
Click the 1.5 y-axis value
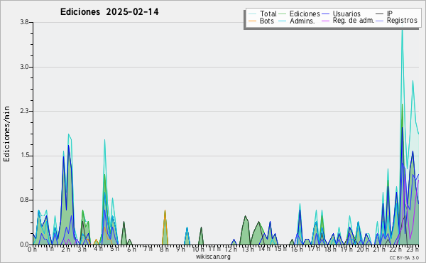(24, 156)
